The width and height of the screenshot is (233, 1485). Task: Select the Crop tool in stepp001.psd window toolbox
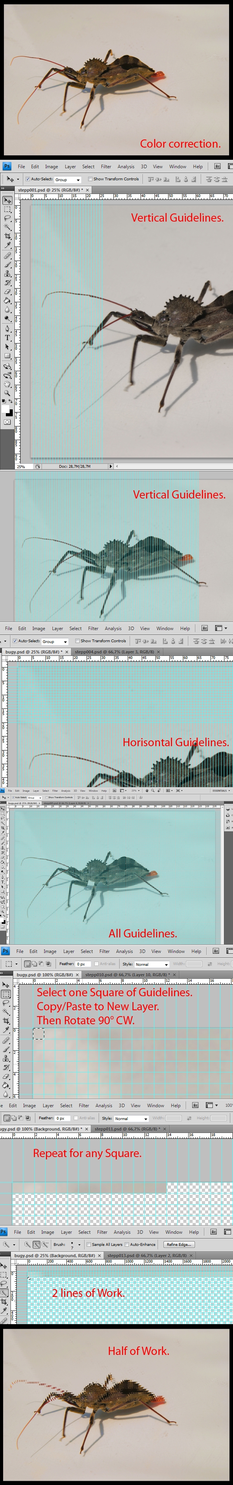coord(7,237)
